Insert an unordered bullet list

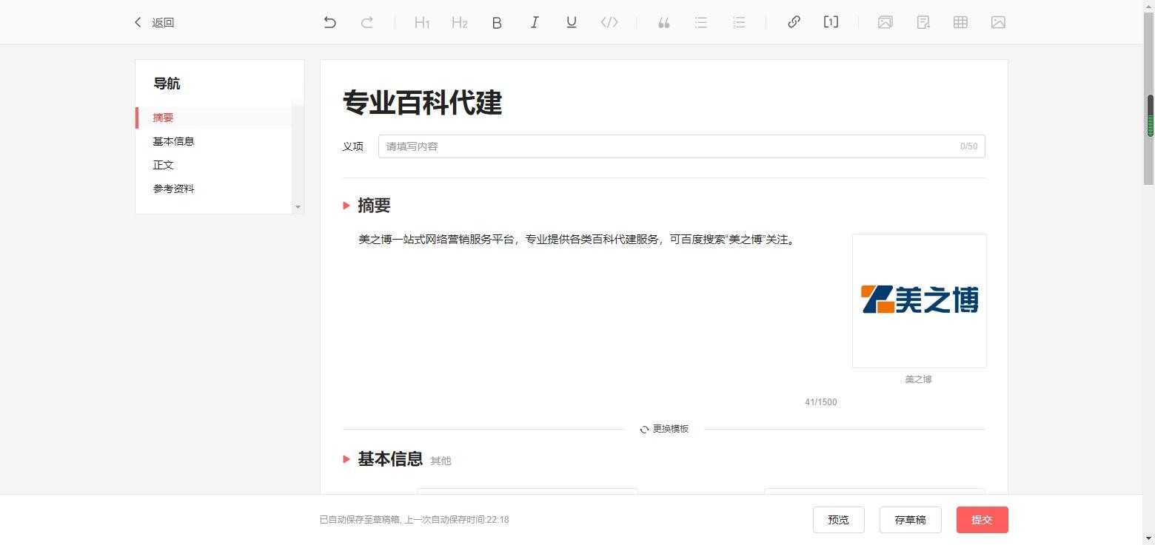[701, 22]
